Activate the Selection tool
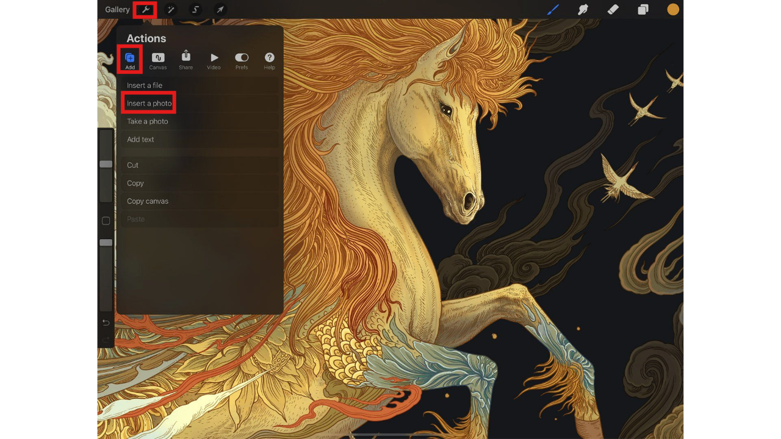 point(195,9)
